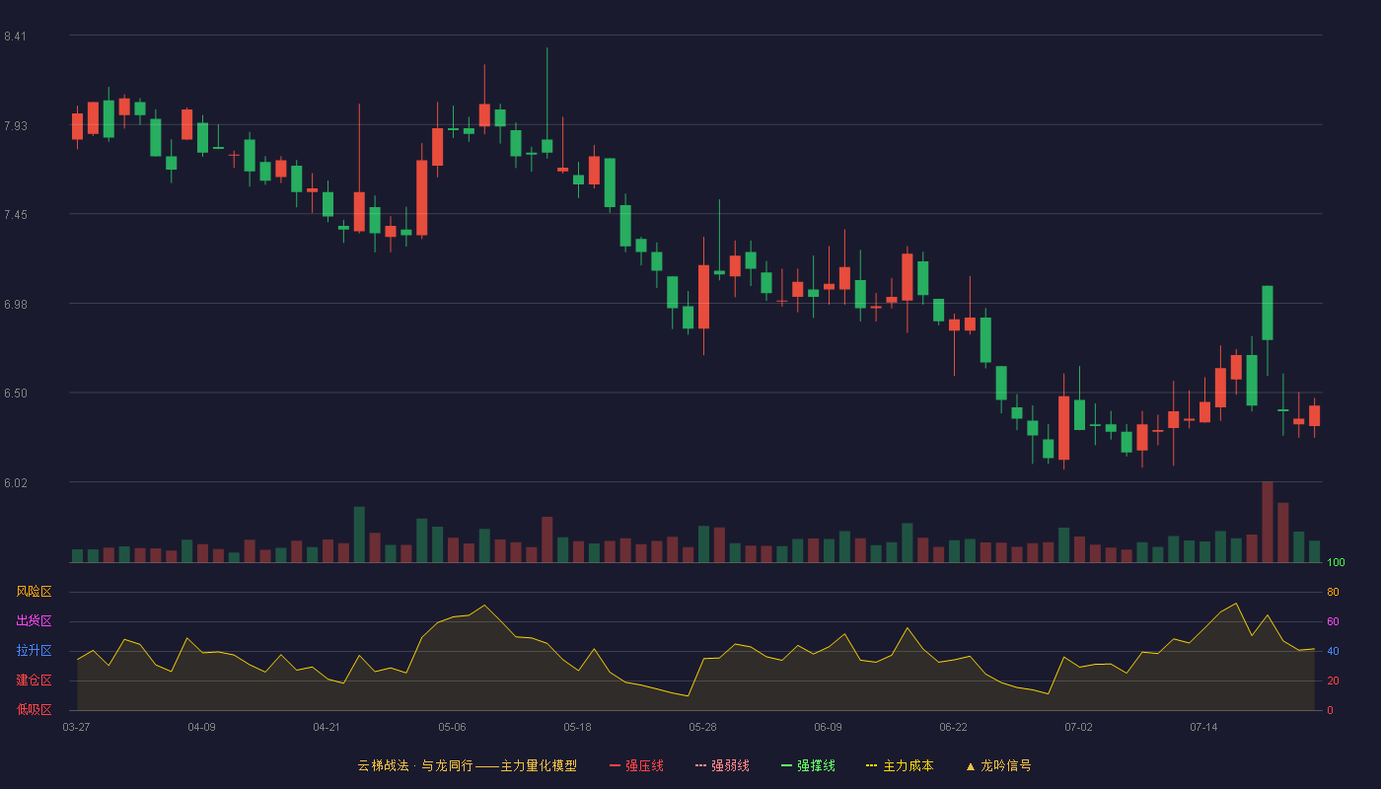Image resolution: width=1381 pixels, height=789 pixels.
Task: Toggle the 强撑线 legend item
Action: click(808, 765)
